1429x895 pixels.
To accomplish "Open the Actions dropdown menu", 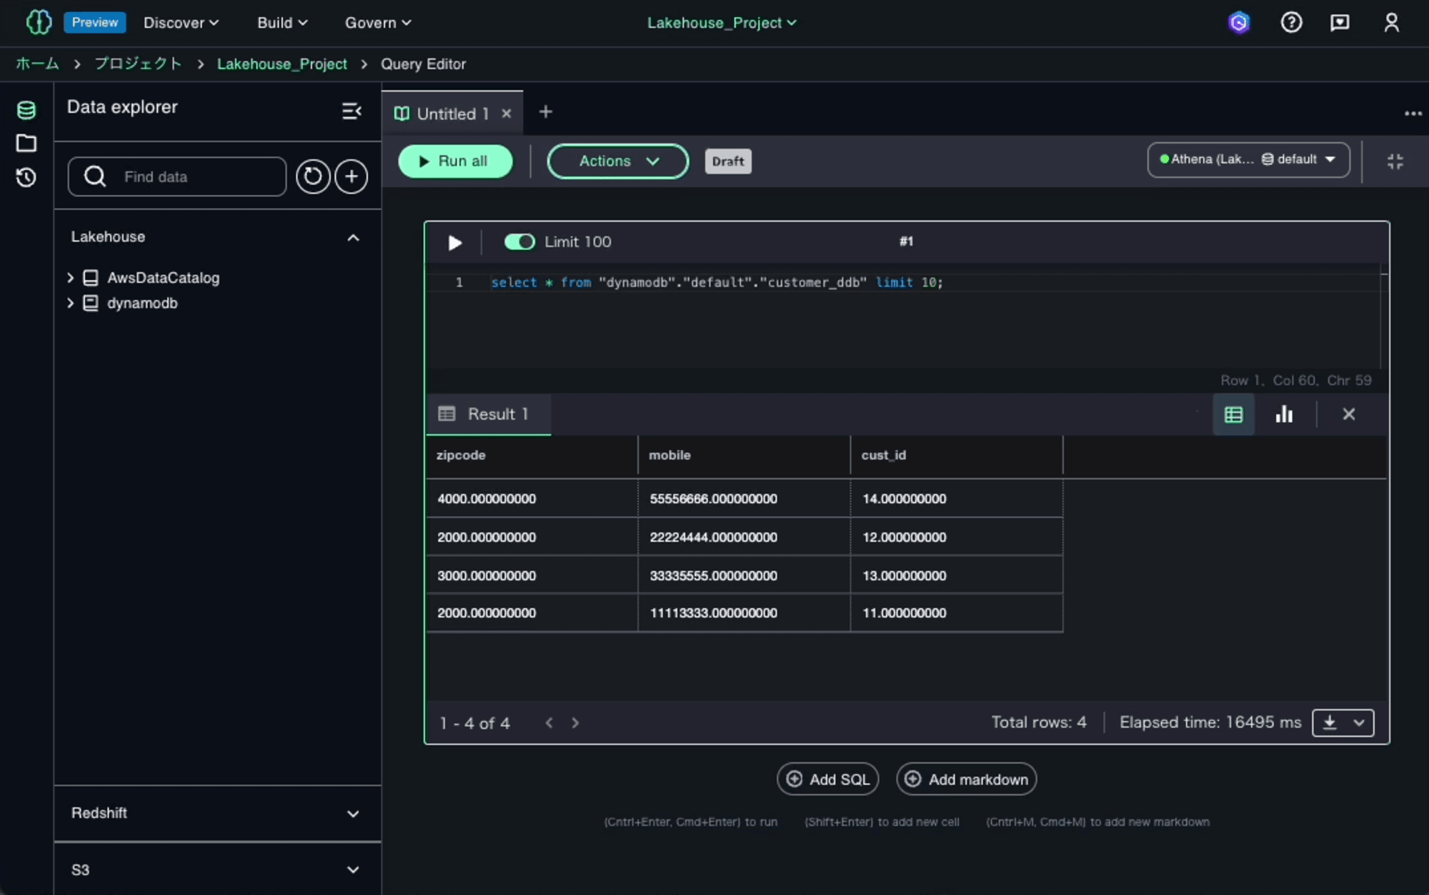I will 617,160.
